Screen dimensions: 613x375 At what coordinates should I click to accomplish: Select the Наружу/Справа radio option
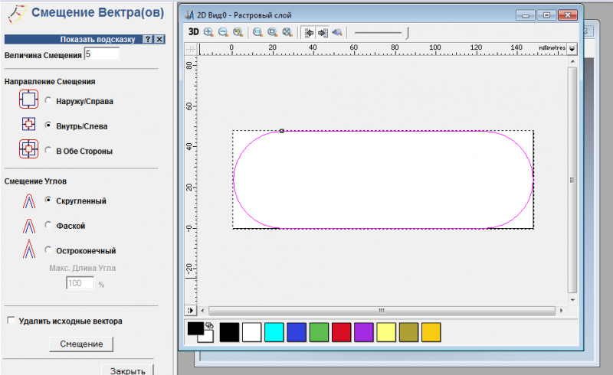pyautogui.click(x=48, y=100)
